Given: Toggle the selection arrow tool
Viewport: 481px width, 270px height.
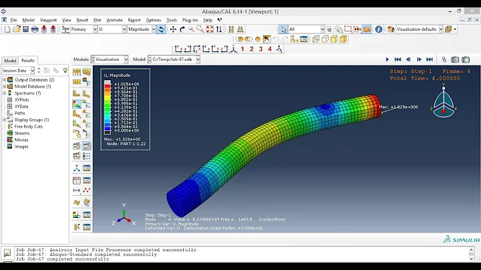Looking at the screenshot, I should click(x=283, y=29).
